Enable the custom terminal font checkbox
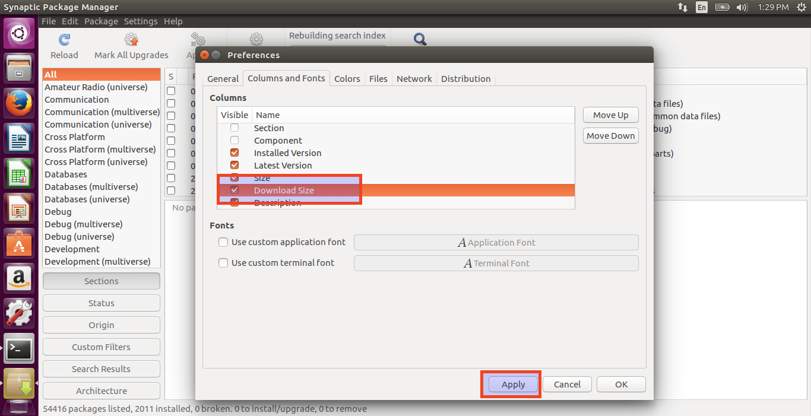The image size is (811, 416). tap(223, 263)
